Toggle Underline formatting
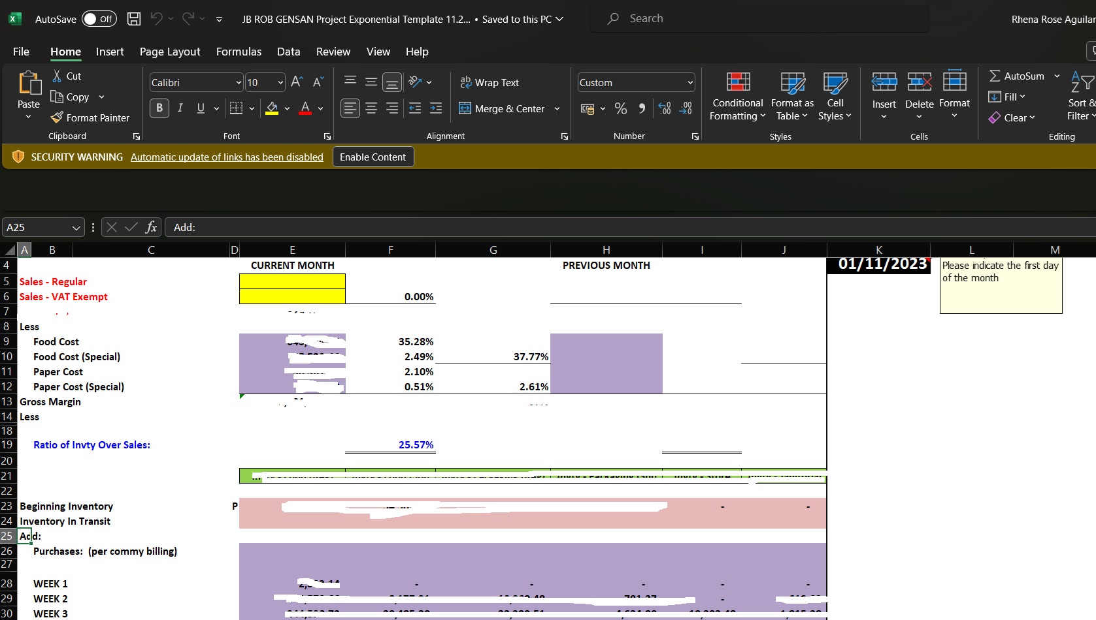1096x620 pixels. point(201,108)
